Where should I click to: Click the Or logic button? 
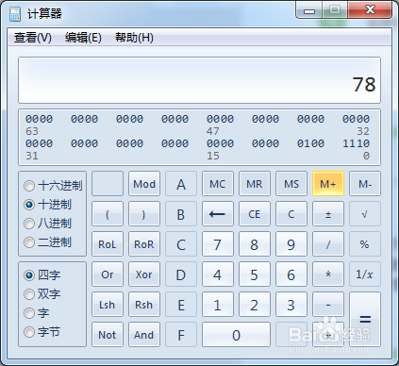tap(108, 274)
